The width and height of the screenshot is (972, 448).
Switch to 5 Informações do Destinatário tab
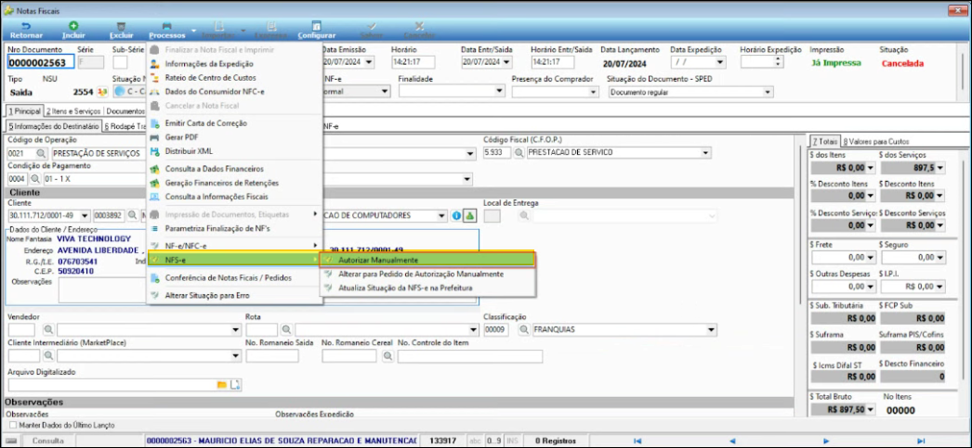pos(53,126)
